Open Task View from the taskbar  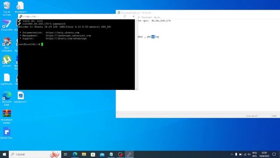click(x=65, y=154)
